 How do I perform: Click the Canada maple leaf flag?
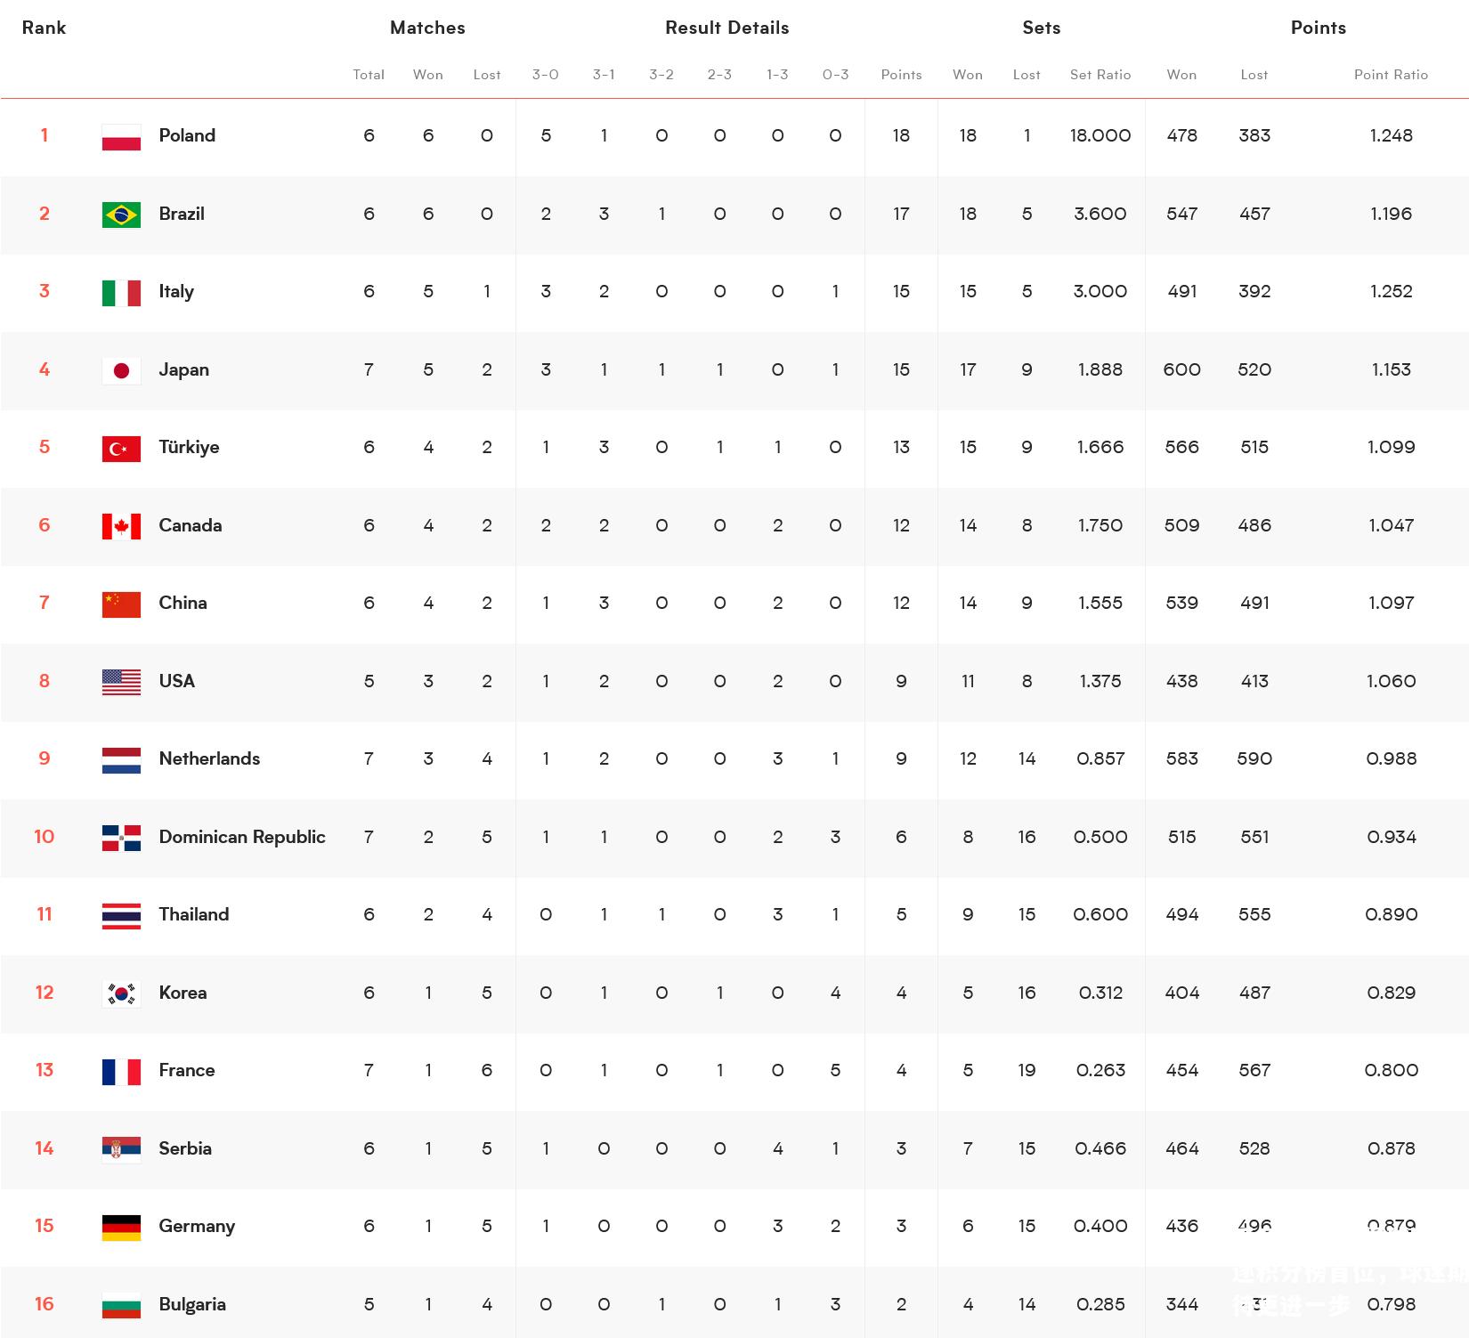click(121, 526)
